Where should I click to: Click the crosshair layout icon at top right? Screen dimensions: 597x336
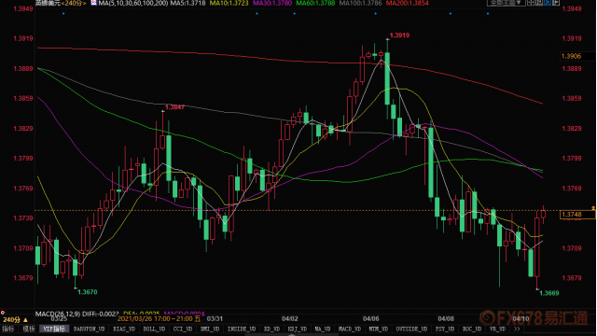[x=531, y=2]
